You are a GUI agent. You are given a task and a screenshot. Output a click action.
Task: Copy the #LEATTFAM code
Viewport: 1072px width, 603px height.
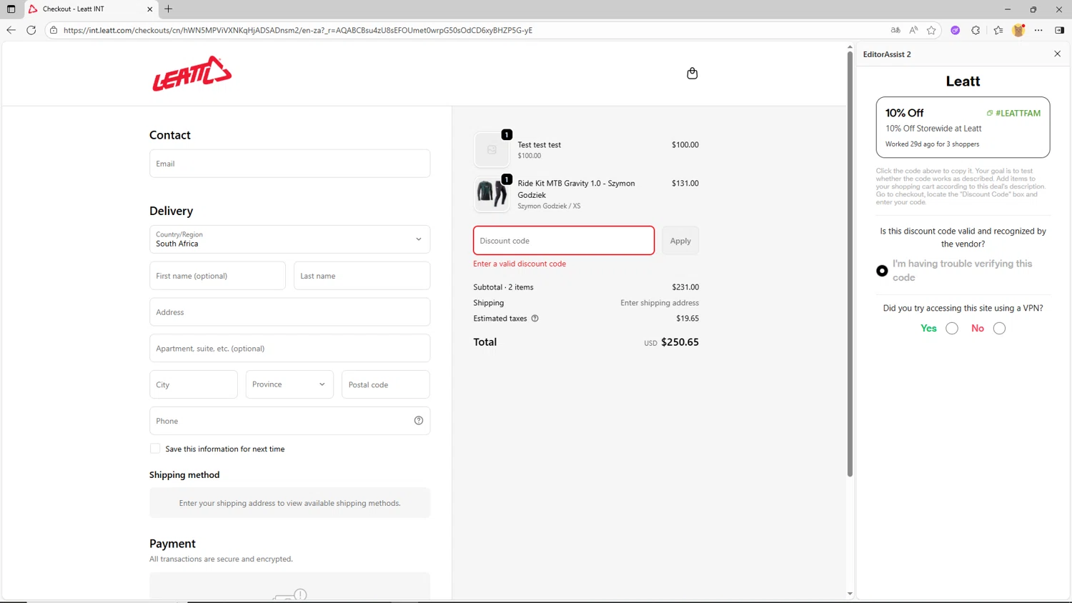pos(1013,113)
